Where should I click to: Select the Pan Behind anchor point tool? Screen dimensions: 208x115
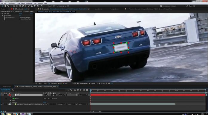tap(17, 6)
